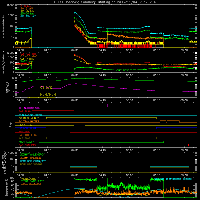
Task: Select the SC_TRANSMITTER flag label
Action: pos(29,121)
